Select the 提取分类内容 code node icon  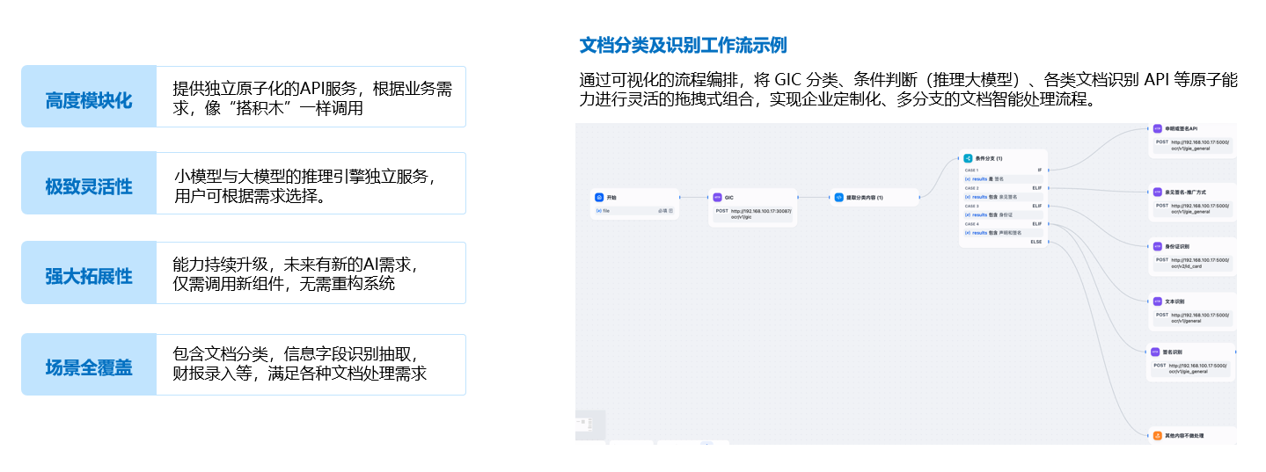[x=838, y=198]
